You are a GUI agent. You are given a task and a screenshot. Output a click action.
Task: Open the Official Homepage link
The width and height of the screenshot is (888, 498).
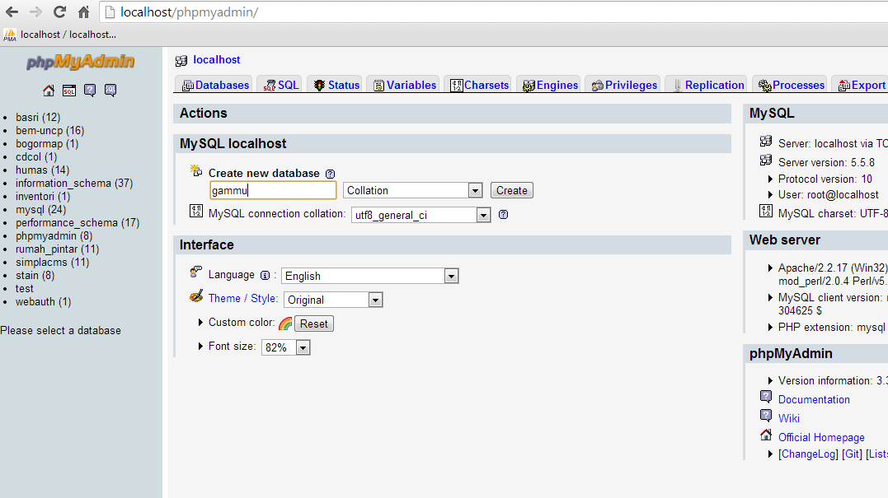(821, 438)
